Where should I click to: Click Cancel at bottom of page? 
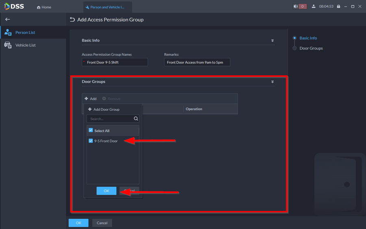(102, 223)
